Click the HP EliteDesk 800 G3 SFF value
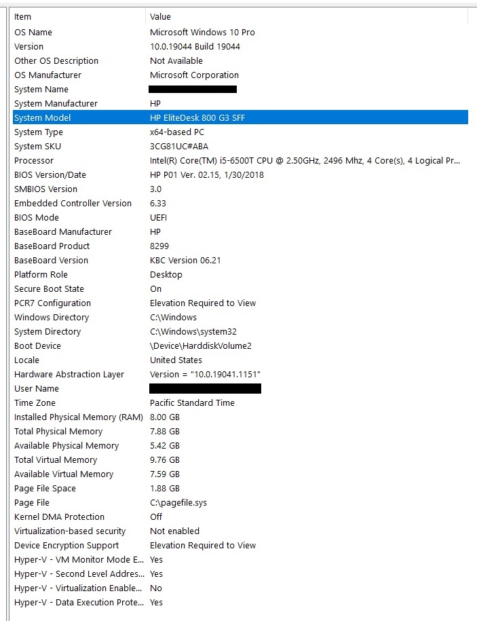 pos(197,117)
